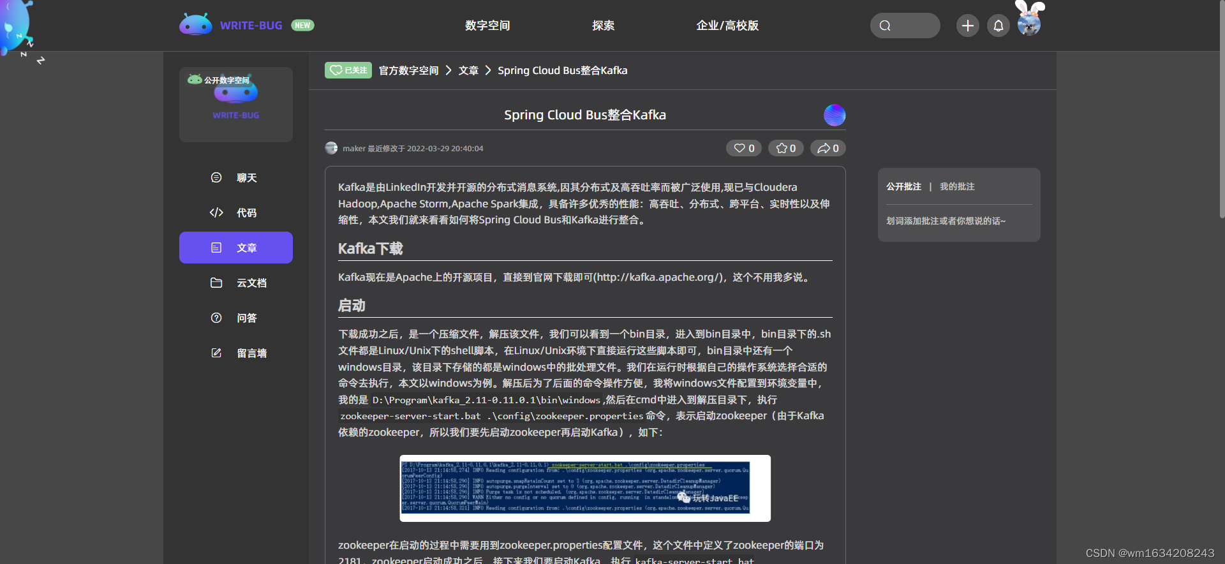This screenshot has height=564, width=1225.
Task: Click the page vertical scrollbar
Action: tap(1221, 110)
